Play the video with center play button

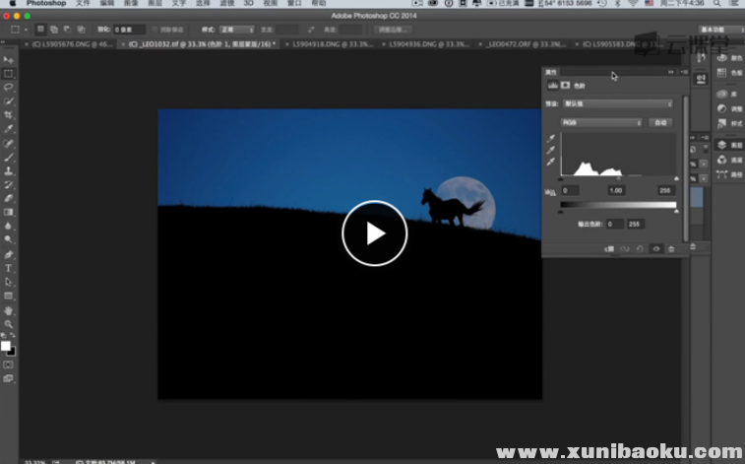[x=374, y=233]
